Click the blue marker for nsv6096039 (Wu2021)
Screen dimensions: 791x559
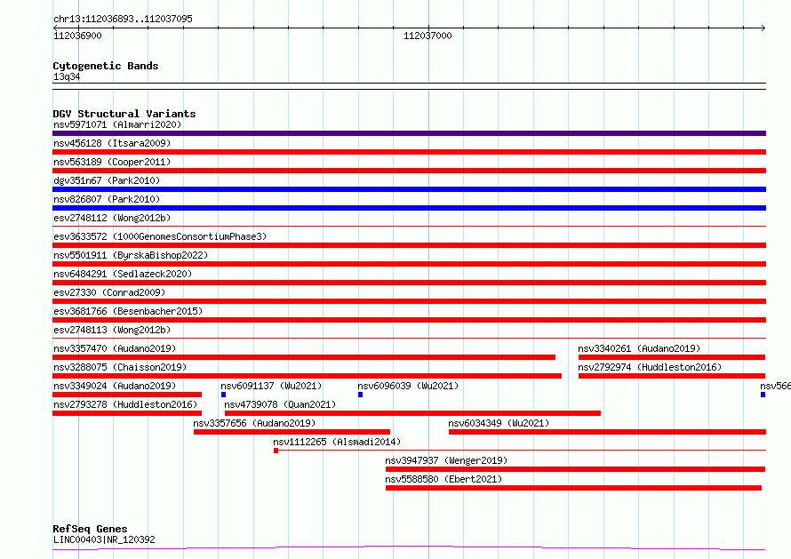point(360,395)
